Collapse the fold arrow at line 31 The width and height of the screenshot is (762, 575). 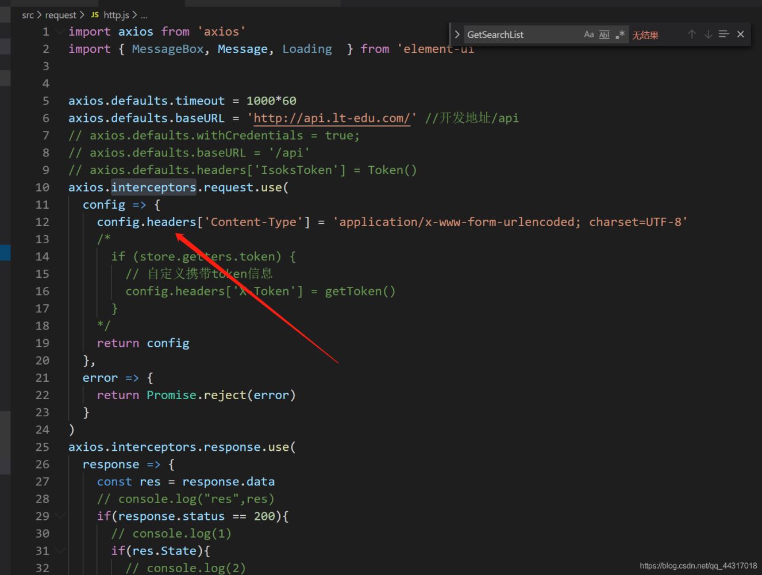60,550
